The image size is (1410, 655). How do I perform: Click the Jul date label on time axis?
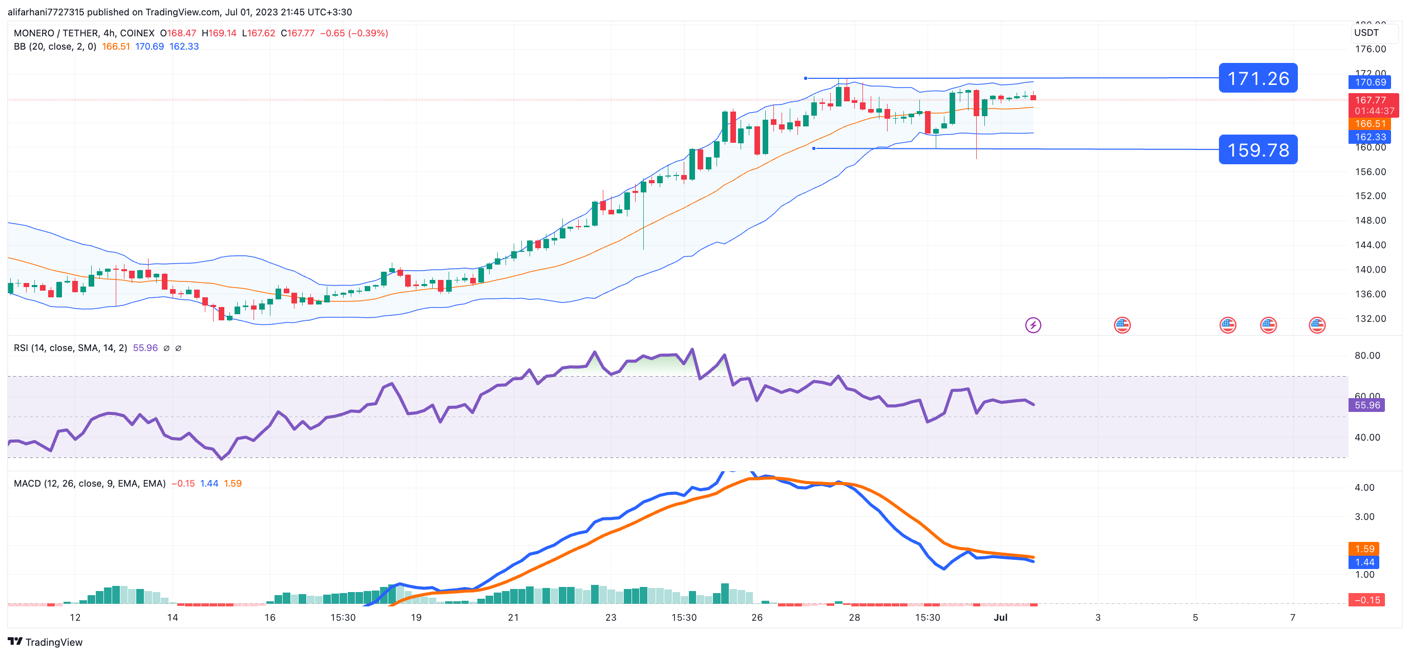1000,617
